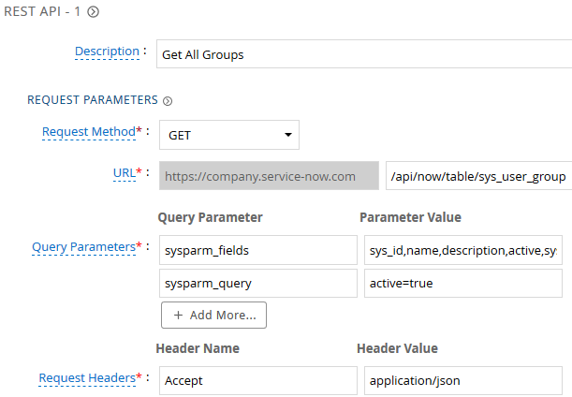Click Add More query parameters button
This screenshot has height=397, width=572.
pyautogui.click(x=213, y=315)
